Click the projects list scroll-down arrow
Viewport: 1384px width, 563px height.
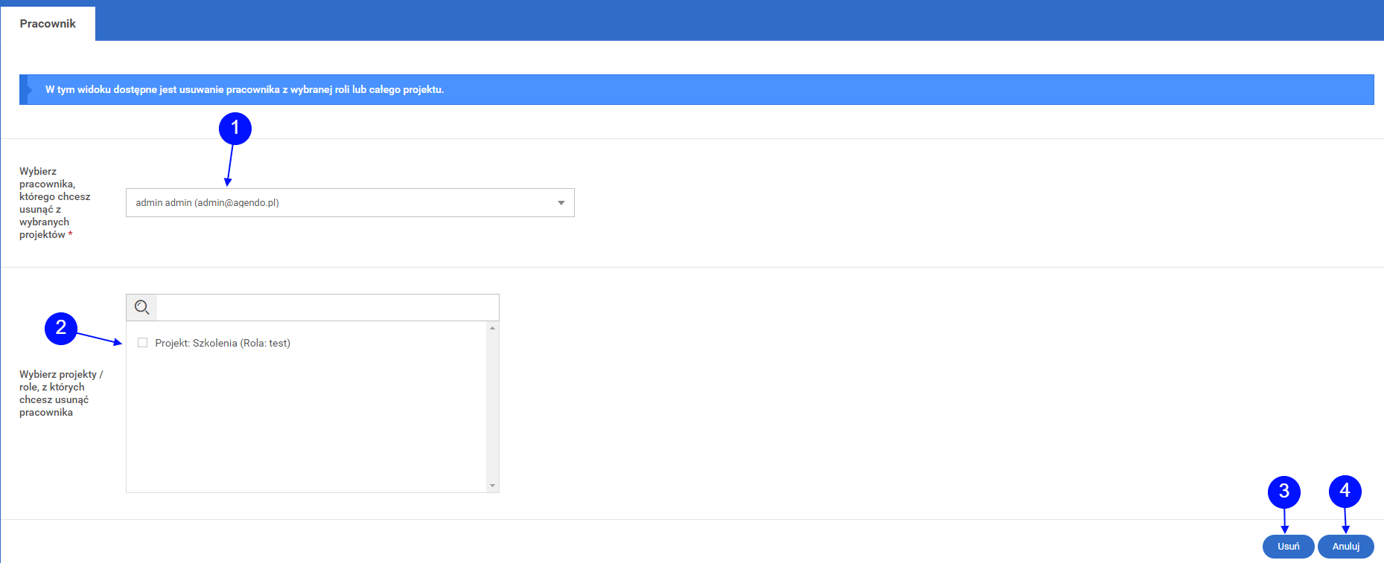tap(492, 486)
